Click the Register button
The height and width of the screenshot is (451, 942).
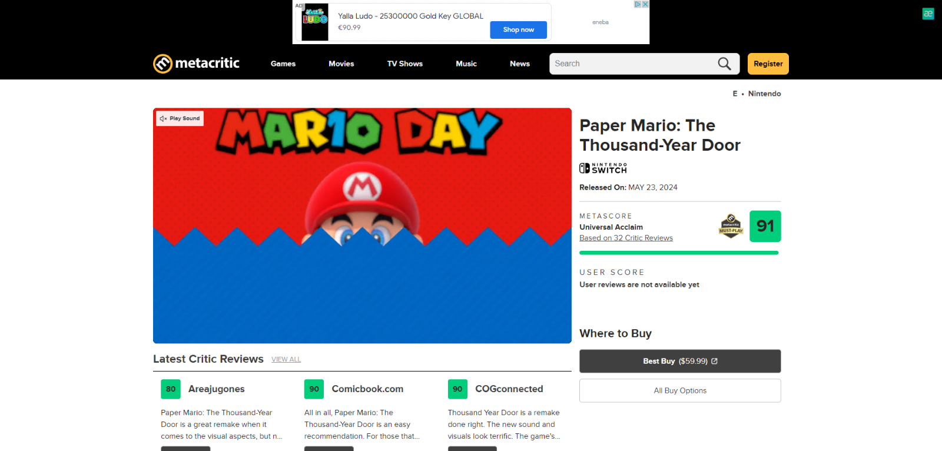(768, 64)
